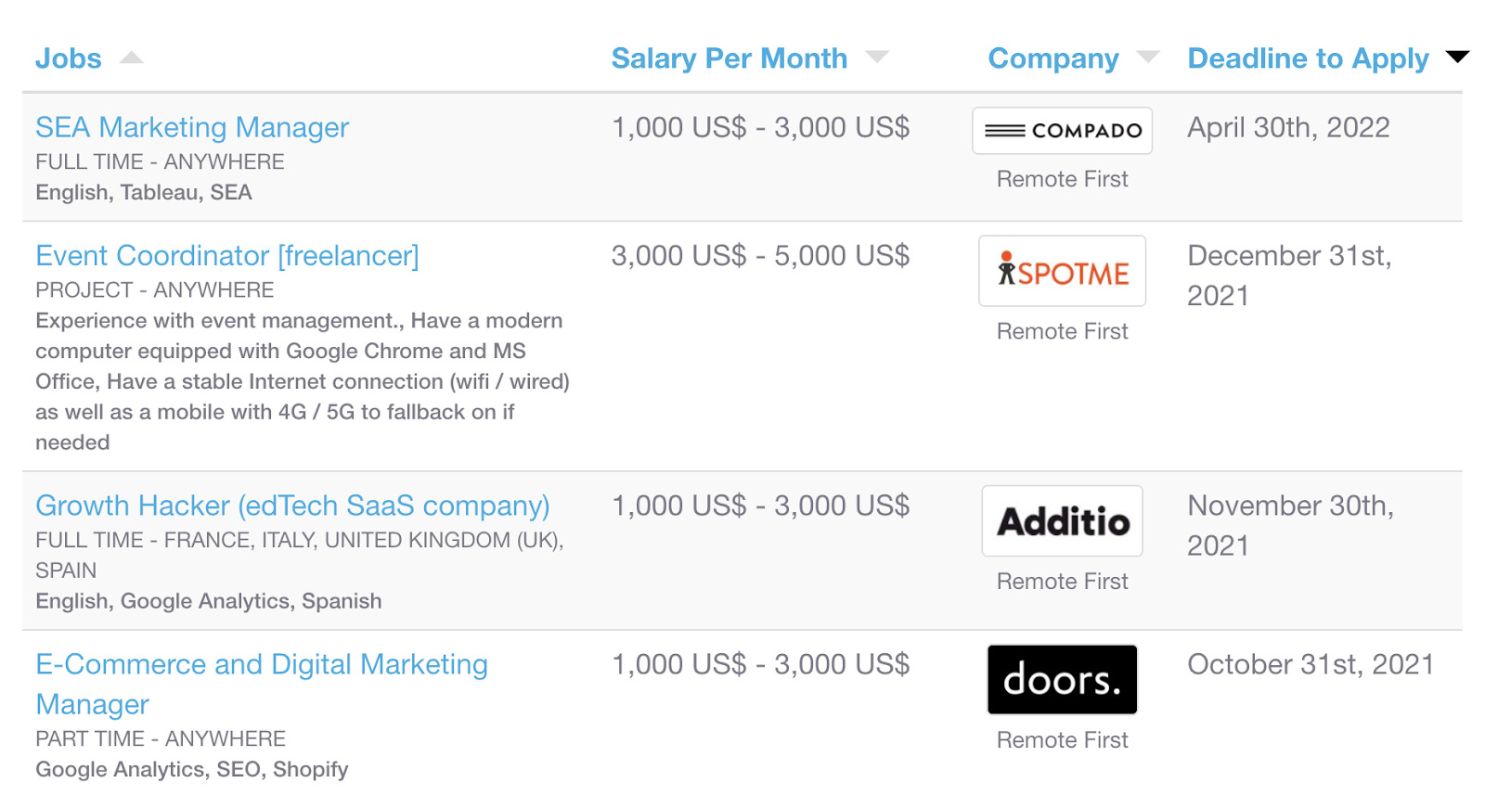This screenshot has height=795, width=1485.
Task: Click the Jobs column header
Action: (68, 58)
